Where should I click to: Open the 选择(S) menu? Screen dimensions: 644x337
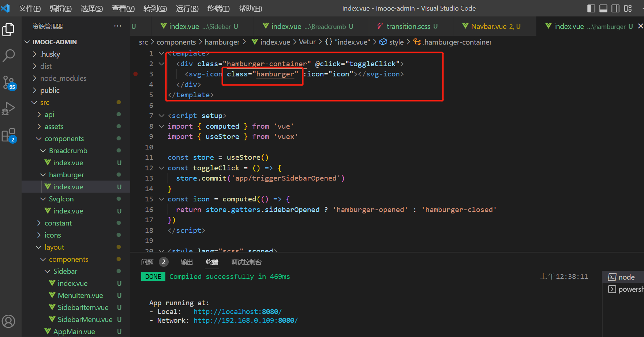pos(92,8)
